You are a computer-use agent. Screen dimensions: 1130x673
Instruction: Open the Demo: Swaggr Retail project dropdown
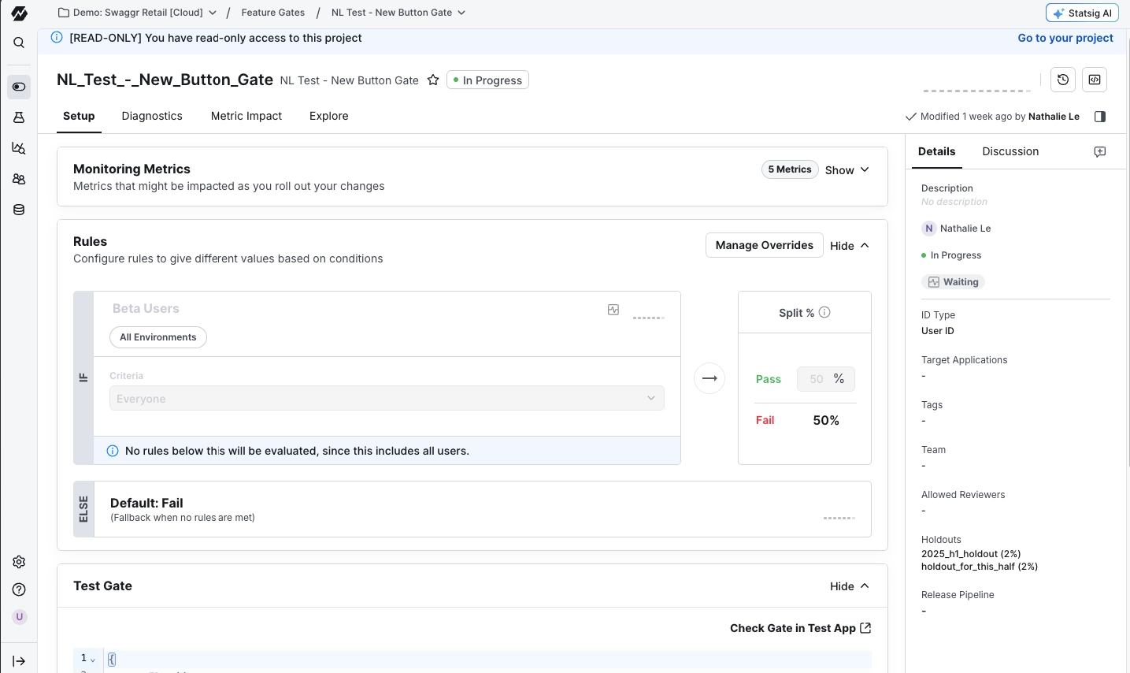pyautogui.click(x=138, y=13)
